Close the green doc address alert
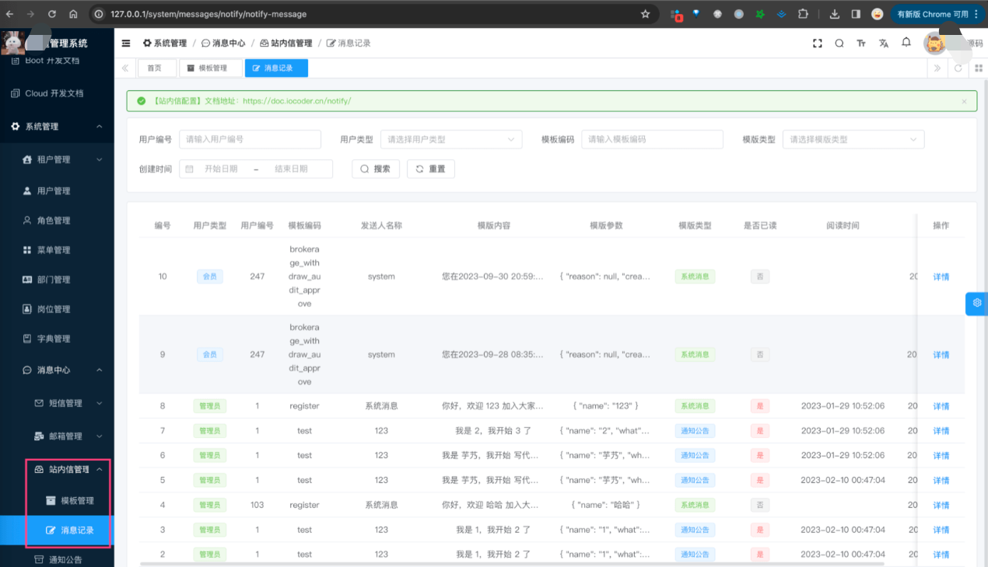Viewport: 988px width, 567px height. point(964,101)
